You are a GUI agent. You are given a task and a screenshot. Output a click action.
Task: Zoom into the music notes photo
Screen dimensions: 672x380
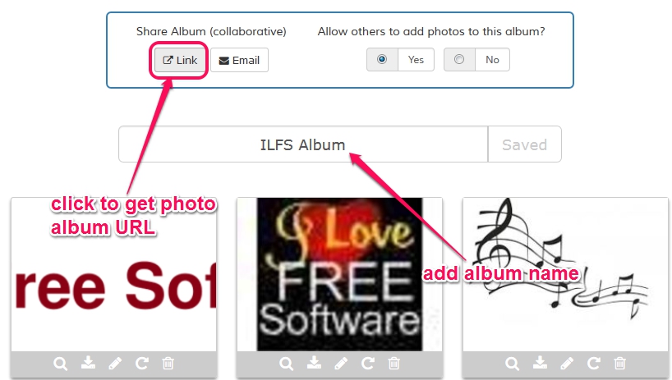click(x=512, y=364)
